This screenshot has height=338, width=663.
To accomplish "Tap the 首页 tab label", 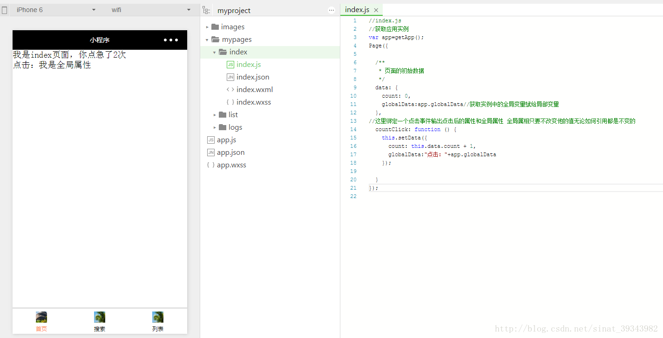I will [x=41, y=329].
